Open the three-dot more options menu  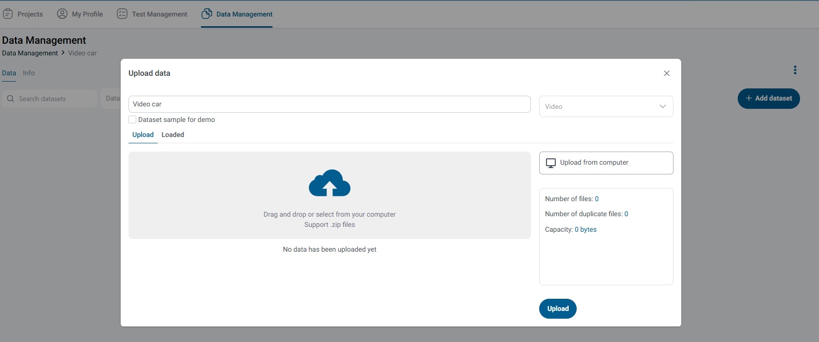795,70
